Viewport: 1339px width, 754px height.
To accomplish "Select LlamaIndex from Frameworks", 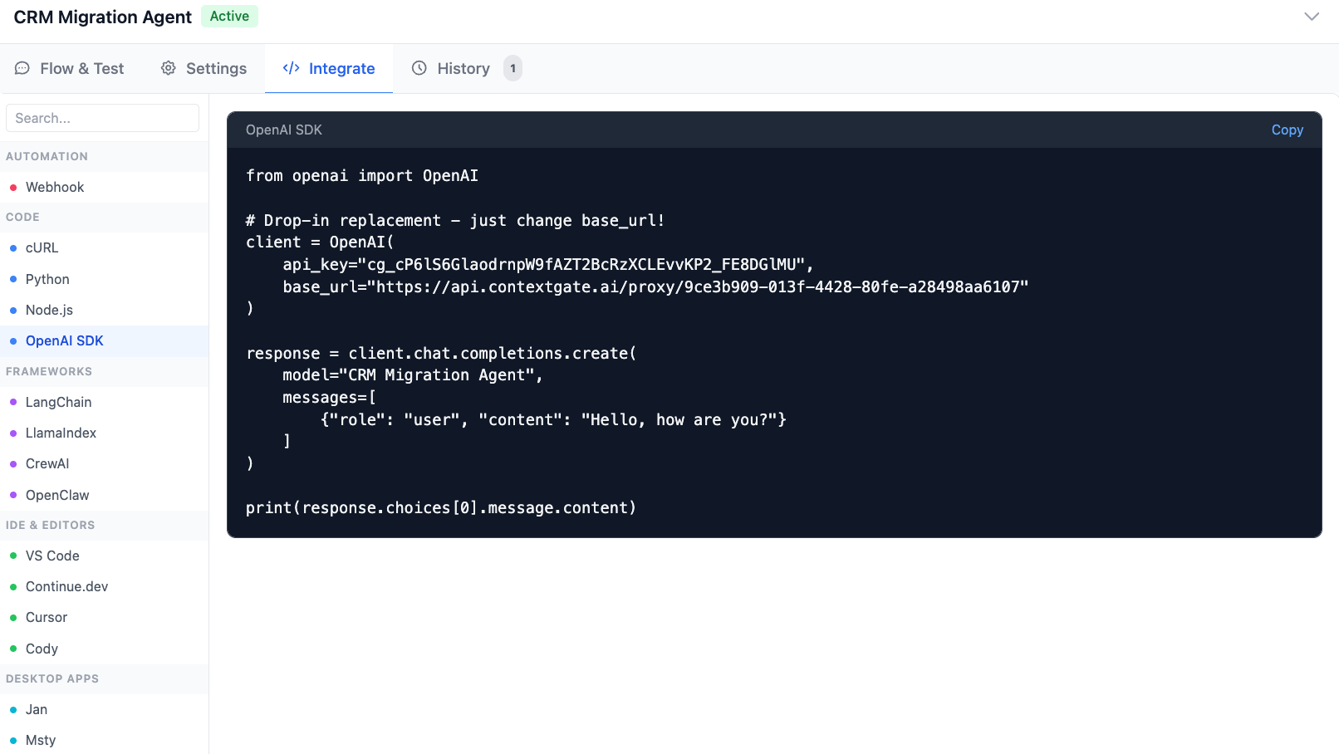I will click(x=61, y=433).
